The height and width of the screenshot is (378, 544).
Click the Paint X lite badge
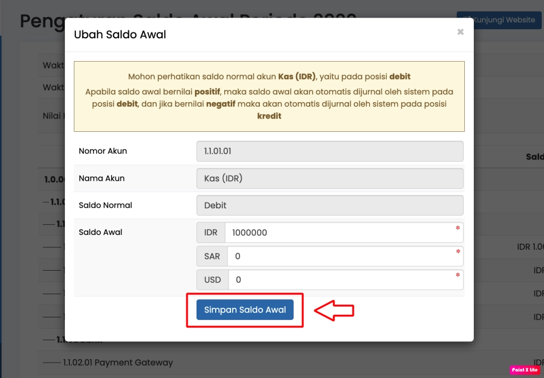[x=525, y=369]
